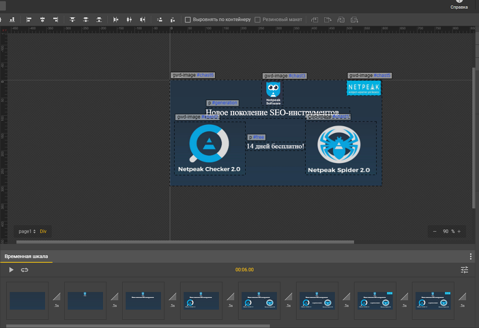Open the Справка help icon
The width and height of the screenshot is (479, 328).
[x=459, y=2]
